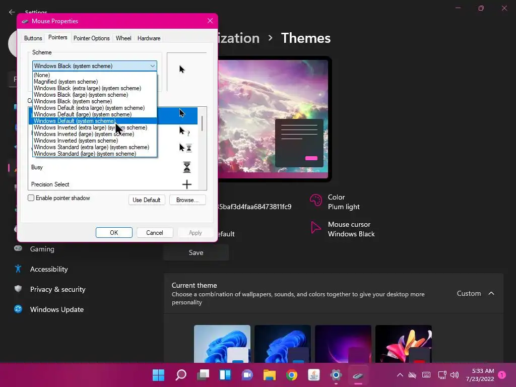This screenshot has width=516, height=387.
Task: Show hidden system tray icons
Action: click(400, 375)
